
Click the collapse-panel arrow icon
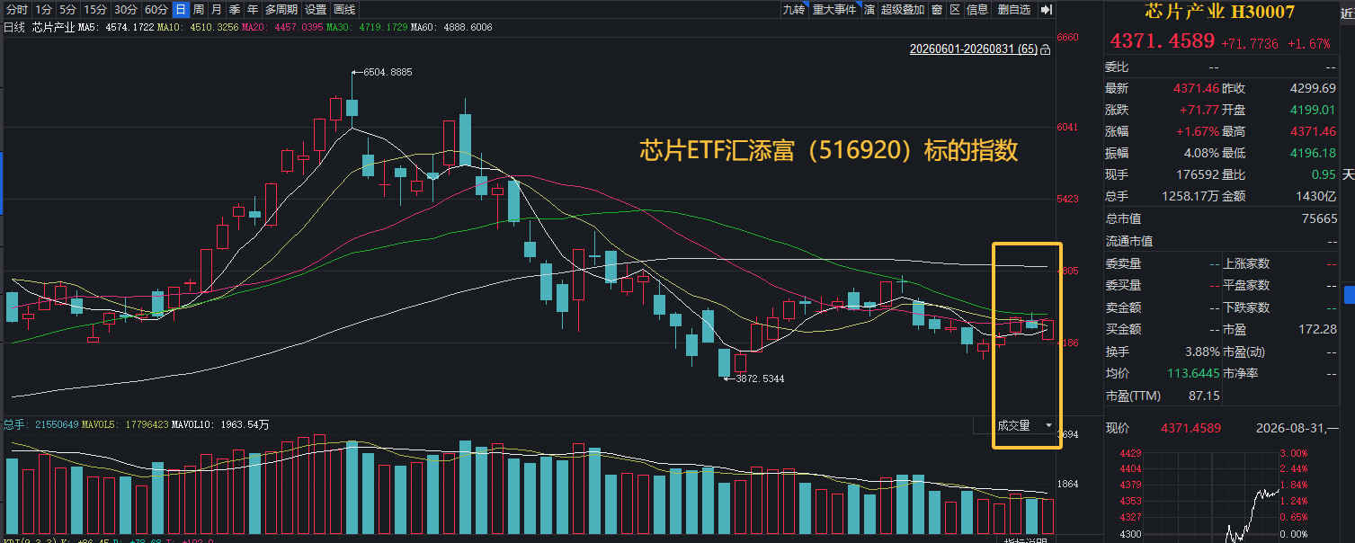tap(1046, 10)
